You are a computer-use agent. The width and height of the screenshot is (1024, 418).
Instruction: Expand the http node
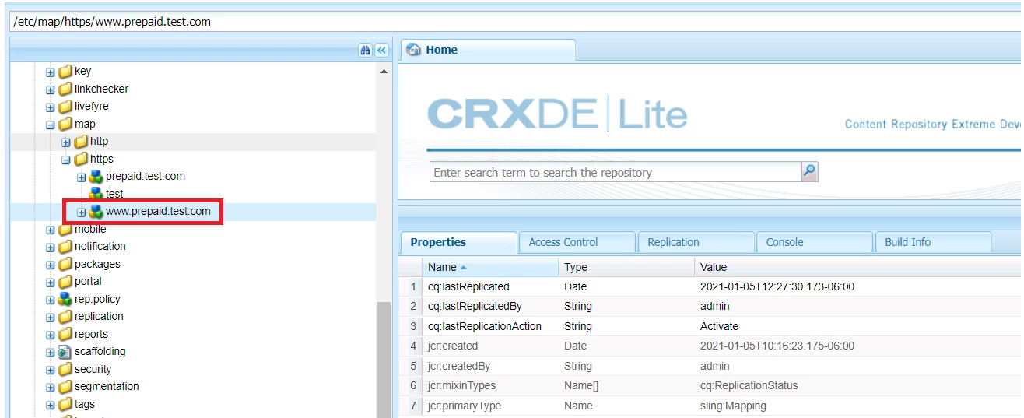[x=66, y=142]
